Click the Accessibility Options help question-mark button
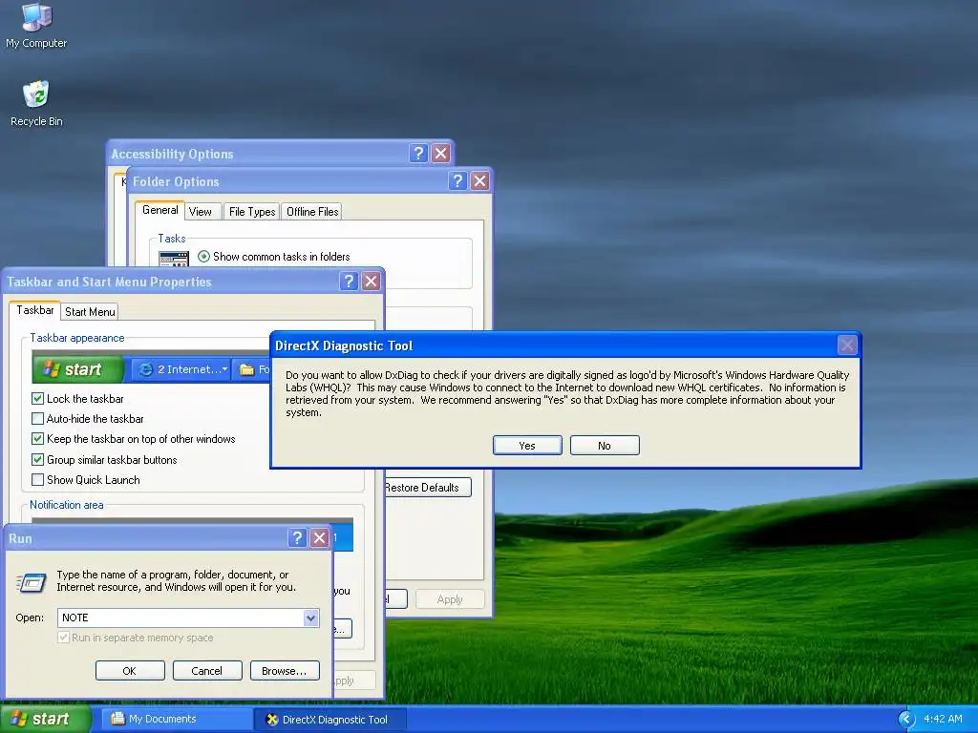 418,154
